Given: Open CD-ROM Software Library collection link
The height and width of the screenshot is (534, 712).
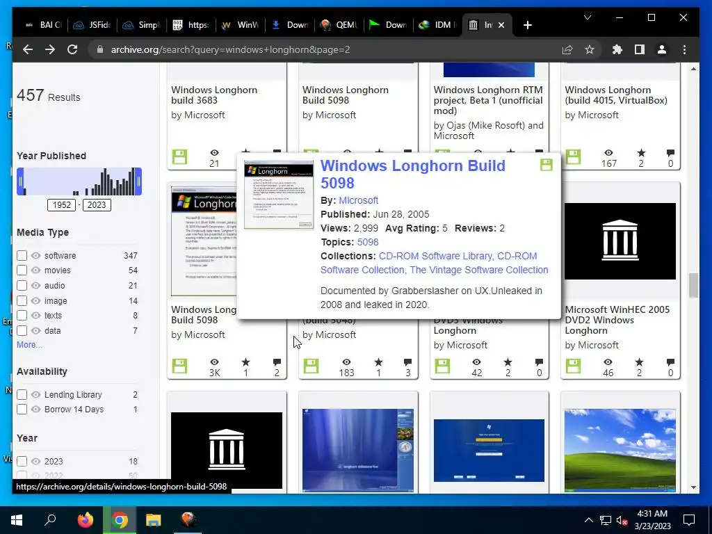Looking at the screenshot, I should click(x=435, y=256).
